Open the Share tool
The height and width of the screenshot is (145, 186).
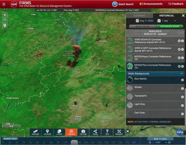click(x=95, y=132)
